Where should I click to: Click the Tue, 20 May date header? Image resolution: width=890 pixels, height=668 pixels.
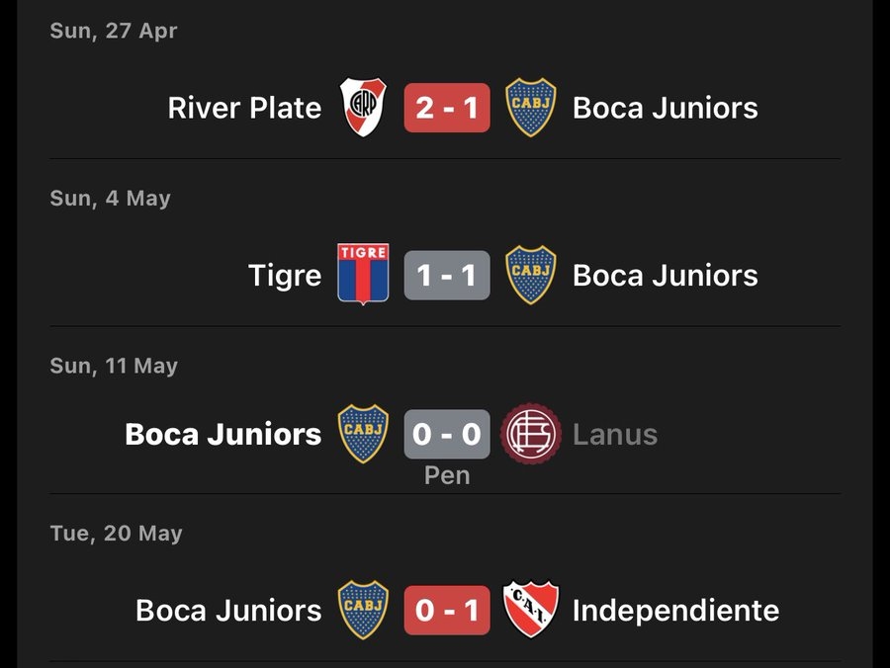tap(117, 533)
